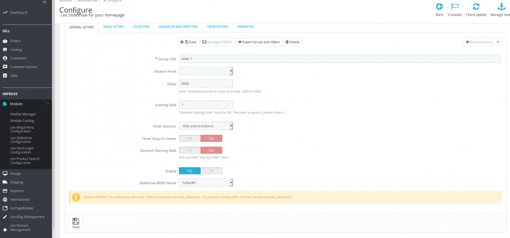Open Leo Product Search Configuration link
Image resolution: width=510 pixels, height=238 pixels.
pos(24,161)
